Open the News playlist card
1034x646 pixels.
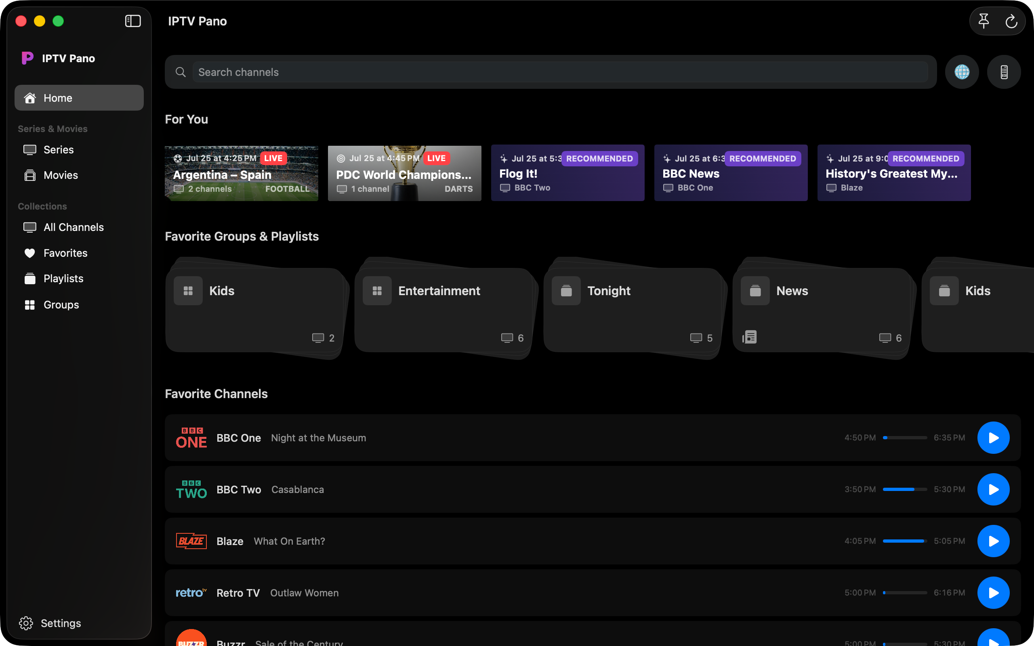coord(822,310)
